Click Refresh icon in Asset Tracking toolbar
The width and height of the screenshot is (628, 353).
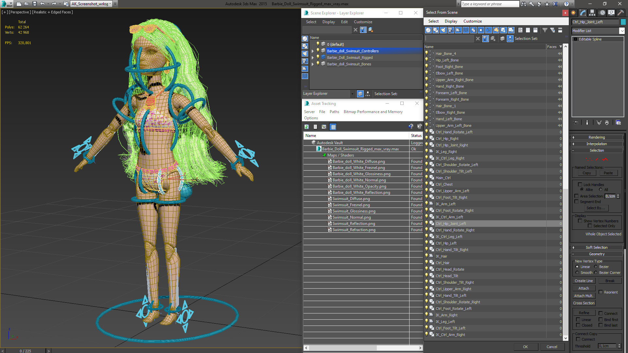tap(306, 127)
